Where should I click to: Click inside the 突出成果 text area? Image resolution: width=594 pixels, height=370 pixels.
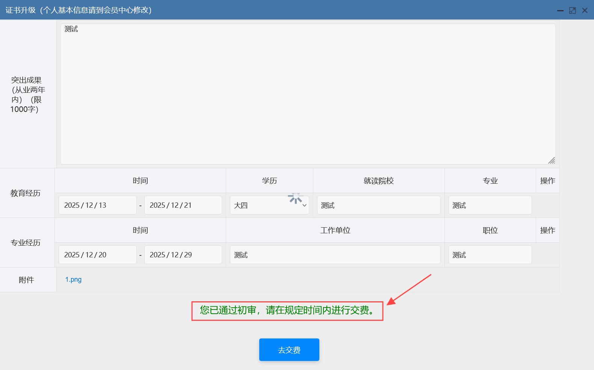pyautogui.click(x=308, y=94)
